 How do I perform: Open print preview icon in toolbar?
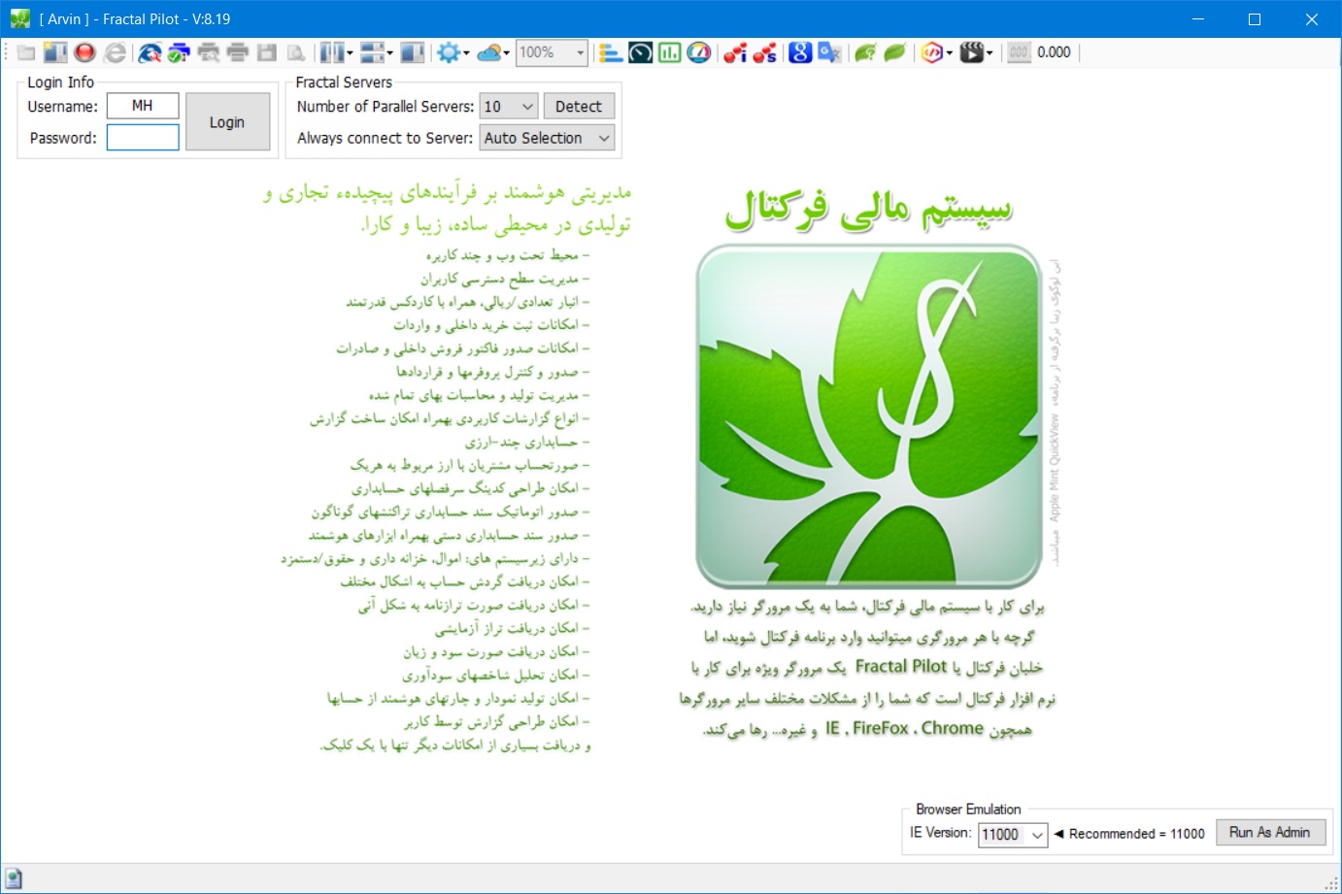(x=209, y=52)
